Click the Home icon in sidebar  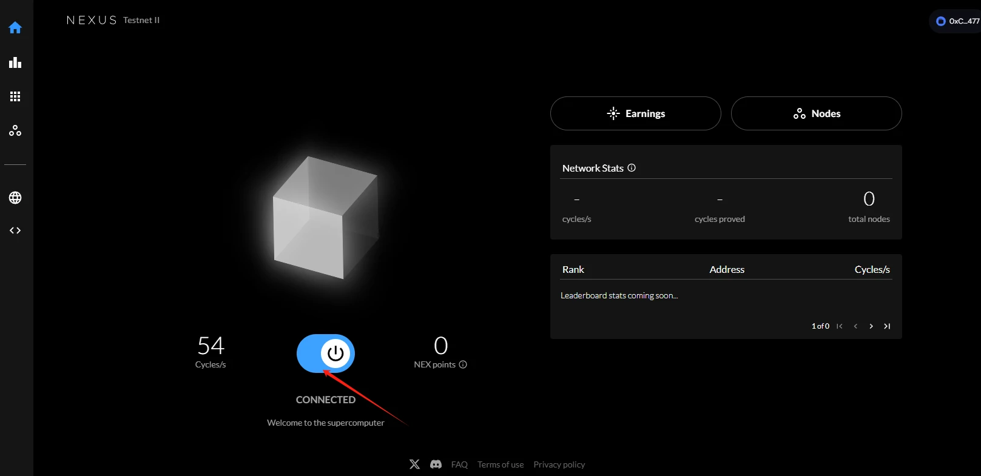point(15,28)
